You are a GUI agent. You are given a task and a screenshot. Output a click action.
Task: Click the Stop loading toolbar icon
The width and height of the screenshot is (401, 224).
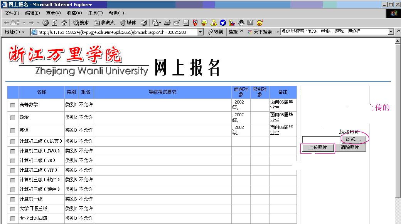[45, 23]
